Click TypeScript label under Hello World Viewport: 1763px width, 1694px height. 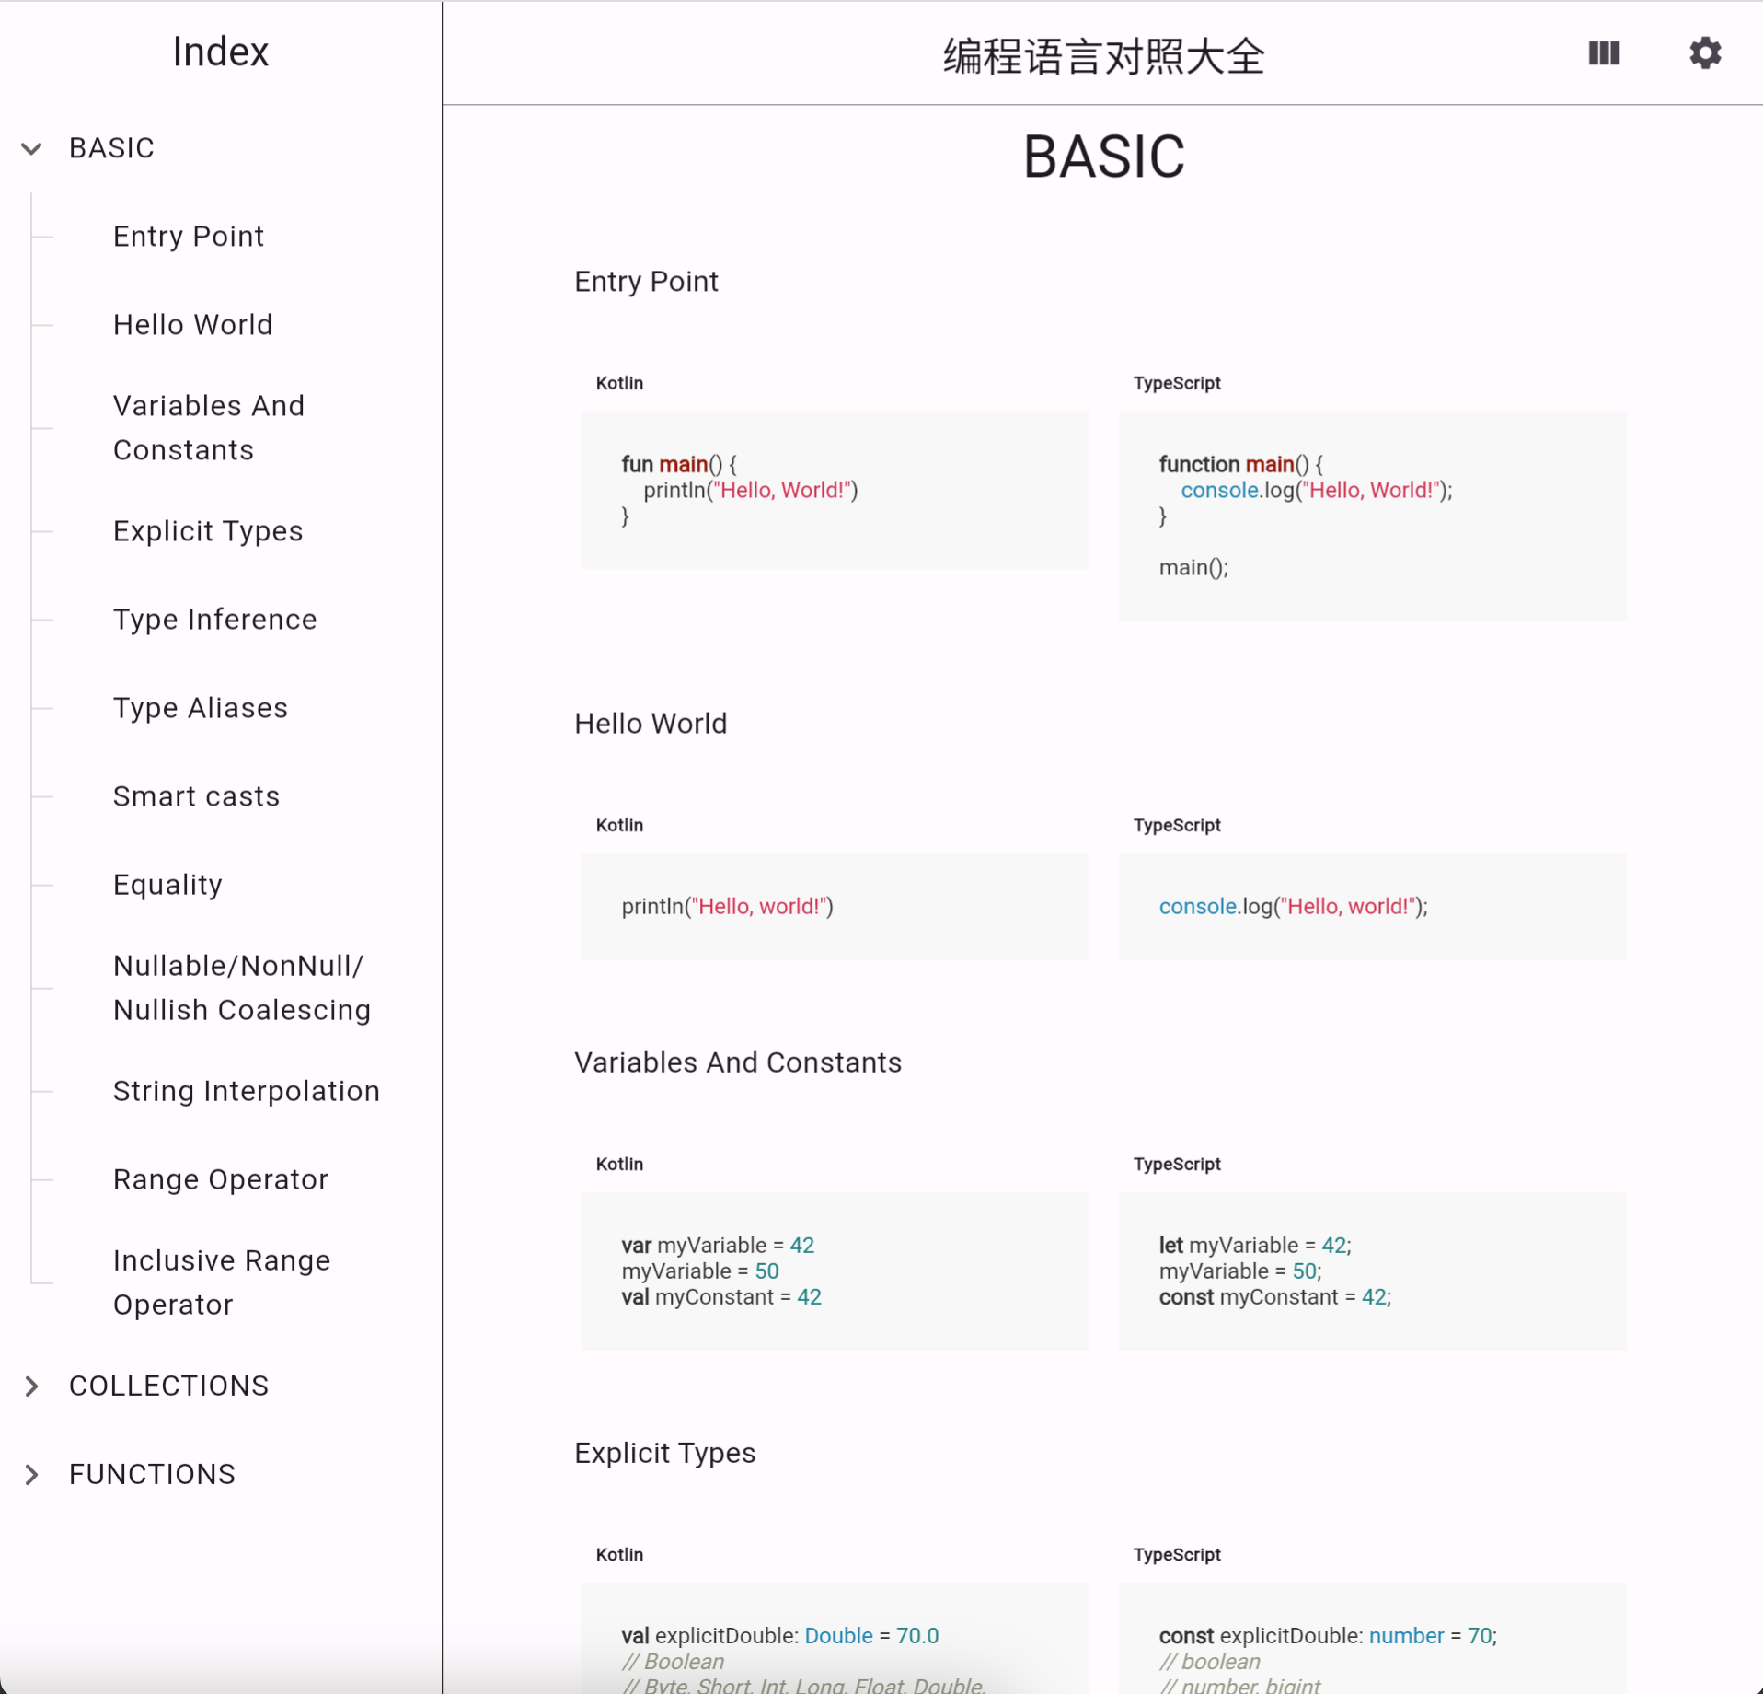(x=1177, y=825)
